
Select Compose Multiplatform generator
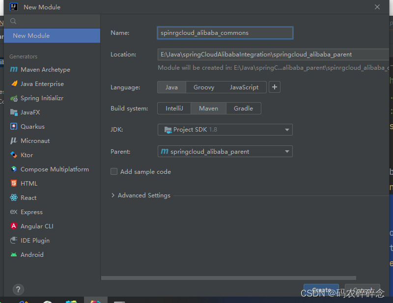[52, 169]
